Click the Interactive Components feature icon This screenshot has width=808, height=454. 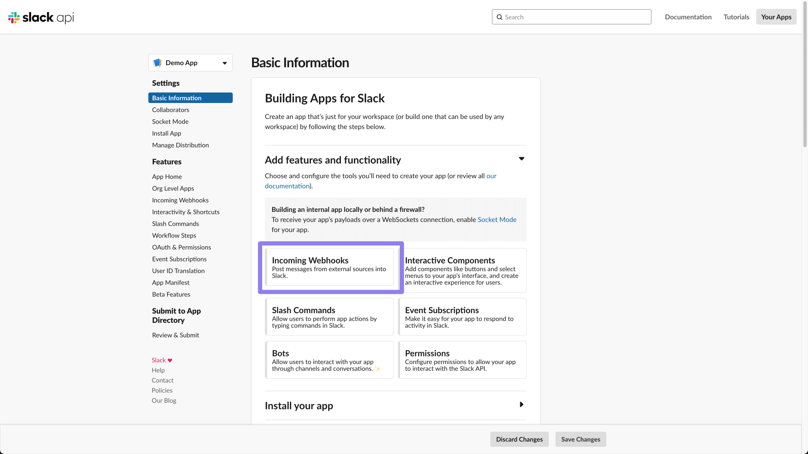pos(463,270)
